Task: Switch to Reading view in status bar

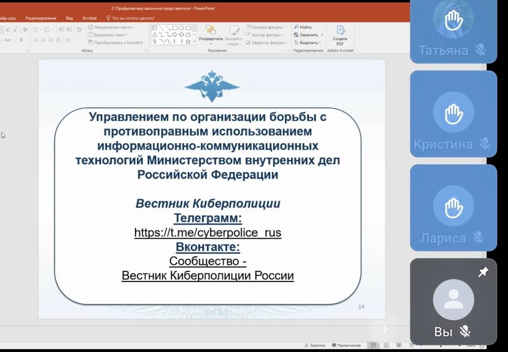Action: coord(399,346)
